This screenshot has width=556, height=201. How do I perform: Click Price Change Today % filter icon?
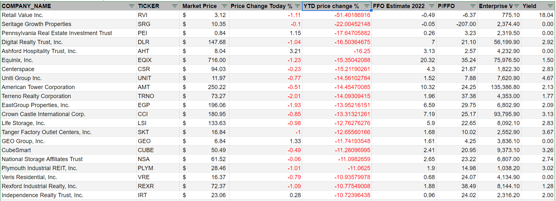pos(297,6)
